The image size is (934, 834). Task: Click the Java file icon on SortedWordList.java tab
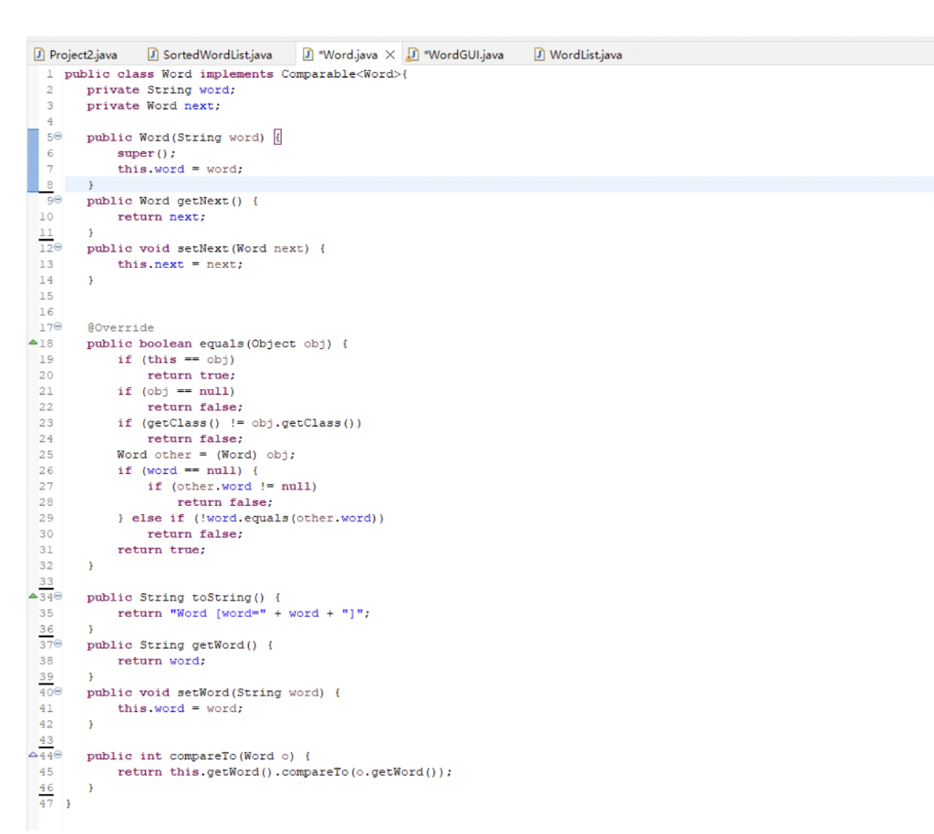(x=153, y=55)
